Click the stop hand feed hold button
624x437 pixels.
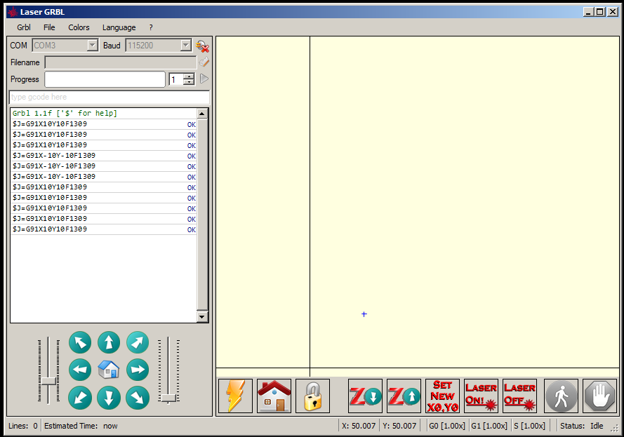(x=599, y=396)
